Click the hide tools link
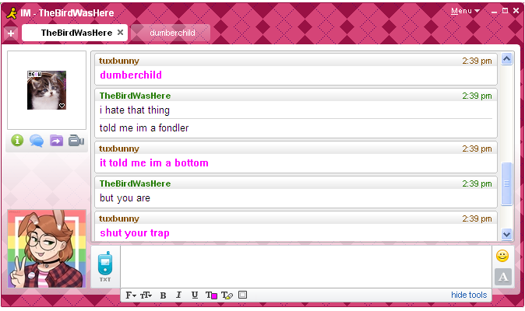Viewport: 525px width, 311px height. pos(468,295)
